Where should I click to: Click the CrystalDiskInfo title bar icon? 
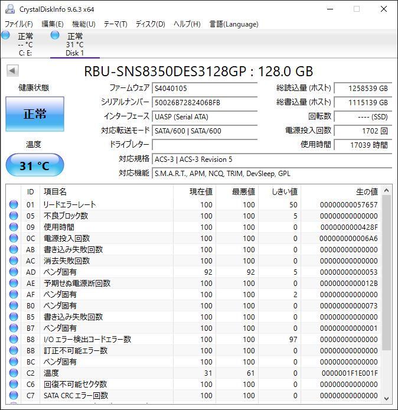click(x=10, y=9)
